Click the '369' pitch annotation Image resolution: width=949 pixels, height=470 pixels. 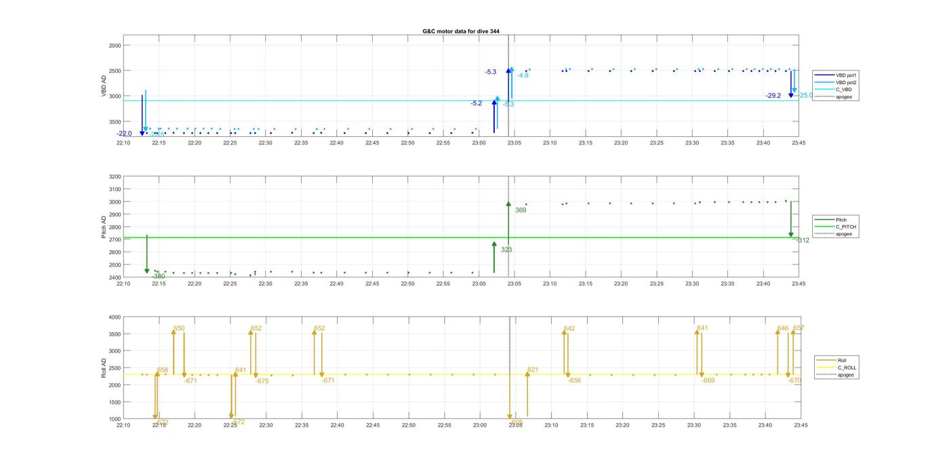(x=521, y=210)
